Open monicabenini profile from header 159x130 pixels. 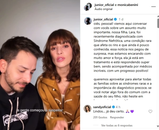[128, 5]
